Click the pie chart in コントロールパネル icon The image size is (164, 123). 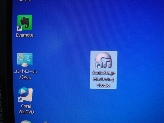click(x=21, y=57)
